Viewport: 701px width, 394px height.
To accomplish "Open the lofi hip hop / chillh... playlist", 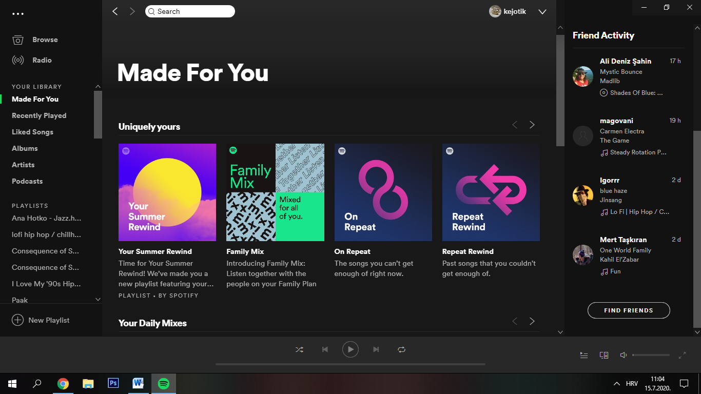I will click(46, 234).
